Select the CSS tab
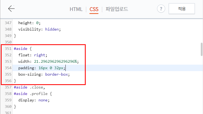The height and width of the screenshot is (114, 203). tap(94, 9)
